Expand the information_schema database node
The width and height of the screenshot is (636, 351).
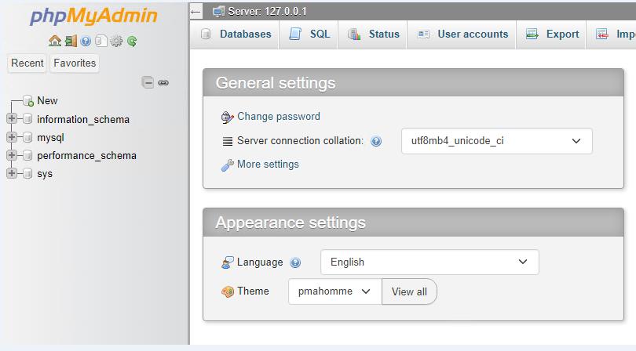click(x=12, y=119)
